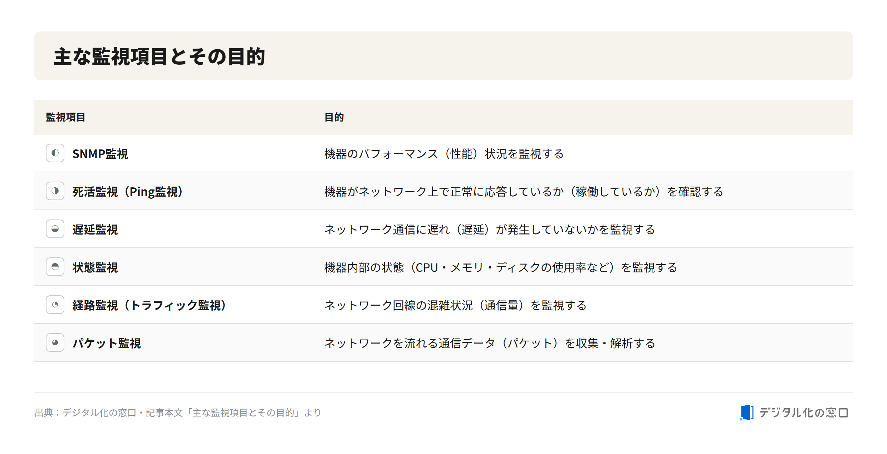This screenshot has height=454, width=887.
Task: Select the 経路監視(トラフィック監視) label
Action: [x=150, y=305]
